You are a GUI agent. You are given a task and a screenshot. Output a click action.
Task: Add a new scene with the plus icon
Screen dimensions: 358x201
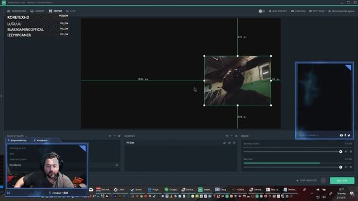click(110, 136)
